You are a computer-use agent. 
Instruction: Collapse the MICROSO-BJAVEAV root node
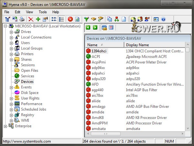coord(5,26)
